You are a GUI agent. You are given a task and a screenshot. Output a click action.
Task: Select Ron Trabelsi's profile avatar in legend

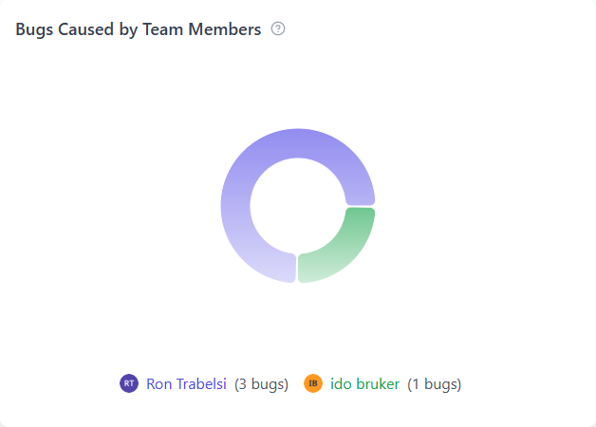point(129,383)
